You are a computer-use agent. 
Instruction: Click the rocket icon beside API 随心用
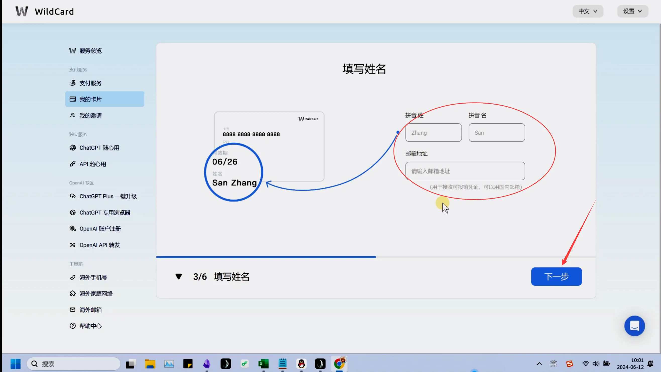pyautogui.click(x=73, y=164)
